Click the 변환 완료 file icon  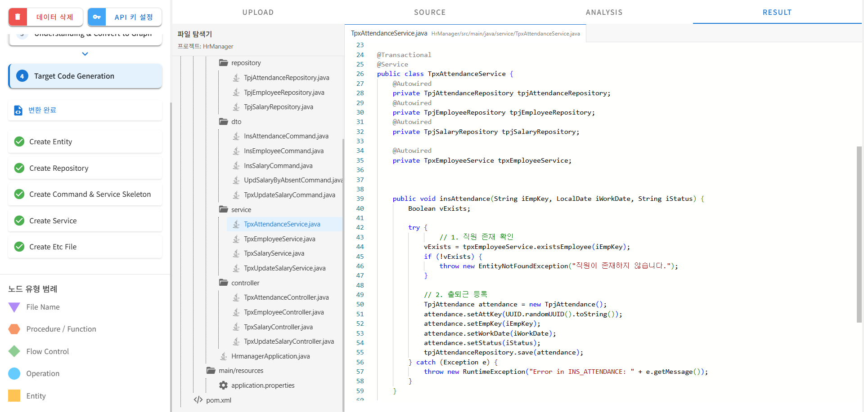(x=18, y=110)
